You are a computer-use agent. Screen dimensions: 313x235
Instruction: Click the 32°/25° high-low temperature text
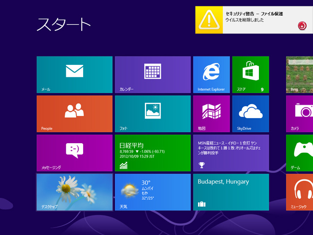coord(148,198)
